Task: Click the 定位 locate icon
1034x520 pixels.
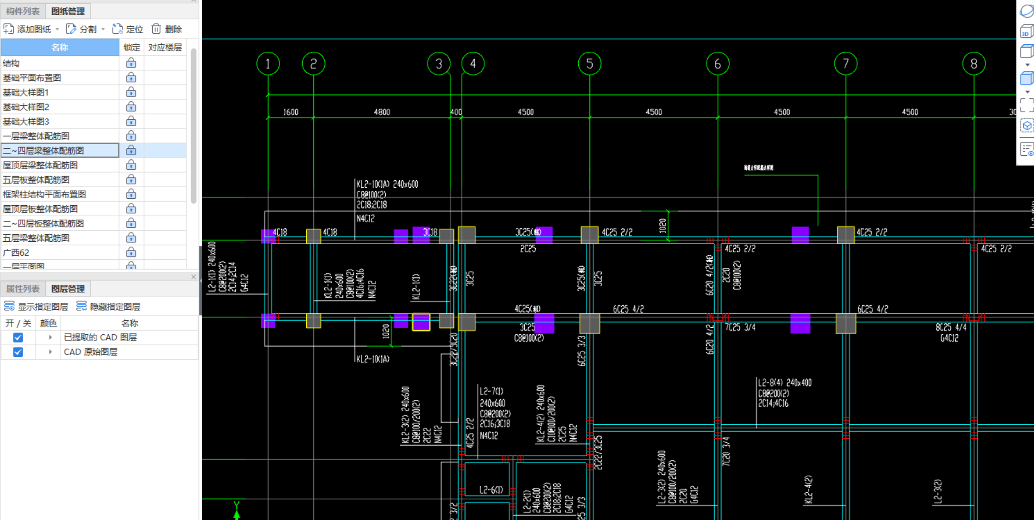Action: pyautogui.click(x=118, y=29)
